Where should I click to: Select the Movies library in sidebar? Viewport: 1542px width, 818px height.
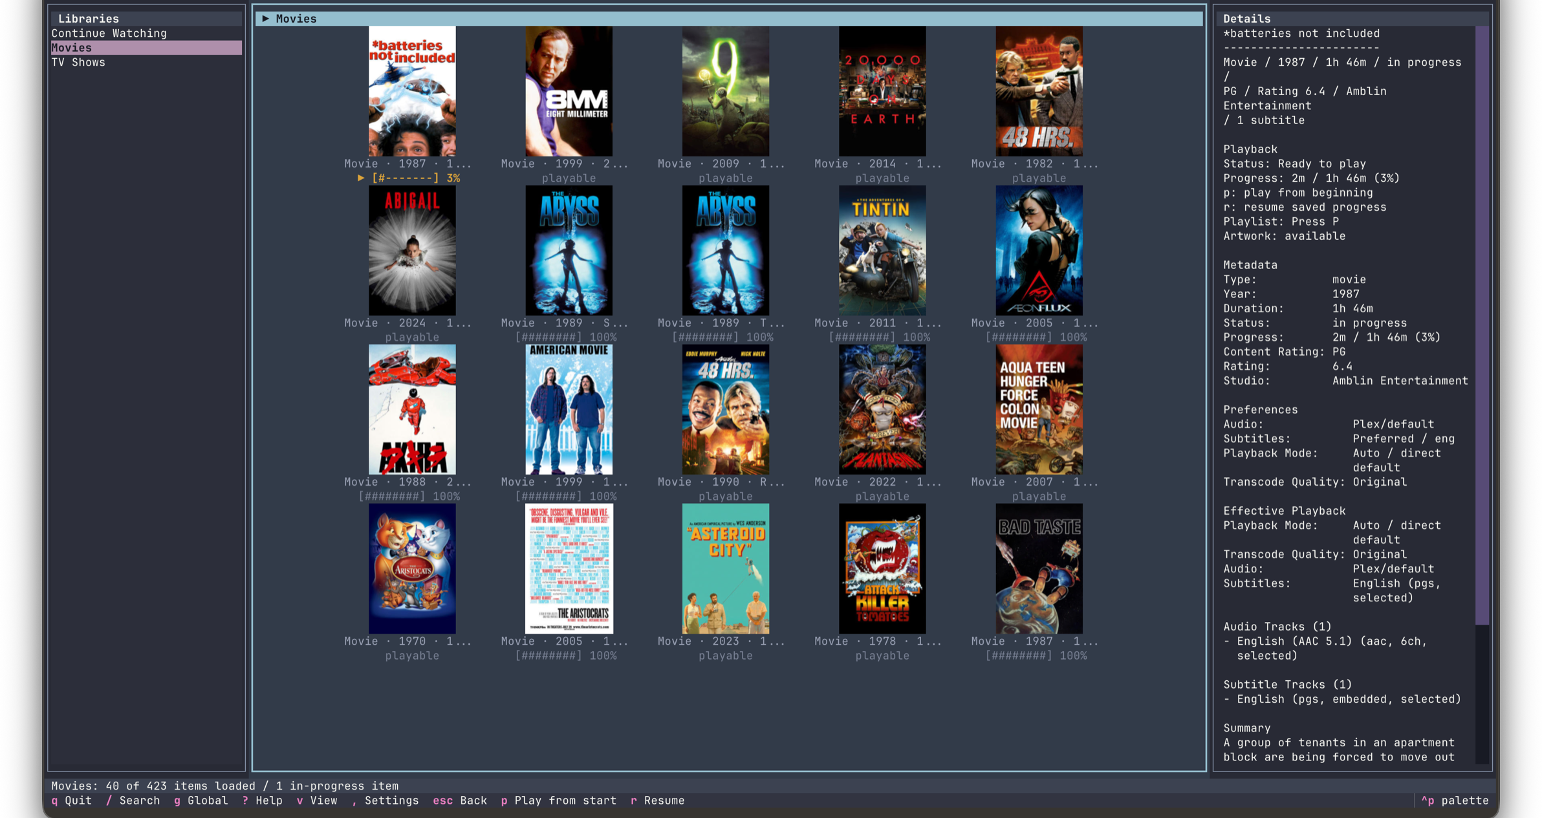146,48
